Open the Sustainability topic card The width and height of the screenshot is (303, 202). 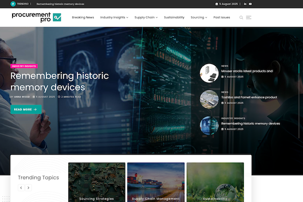point(215,182)
